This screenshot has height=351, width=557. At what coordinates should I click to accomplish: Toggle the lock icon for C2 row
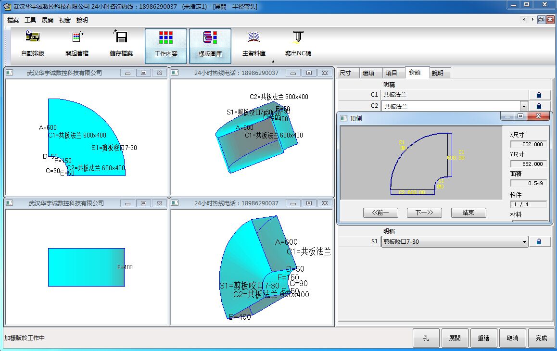point(539,106)
